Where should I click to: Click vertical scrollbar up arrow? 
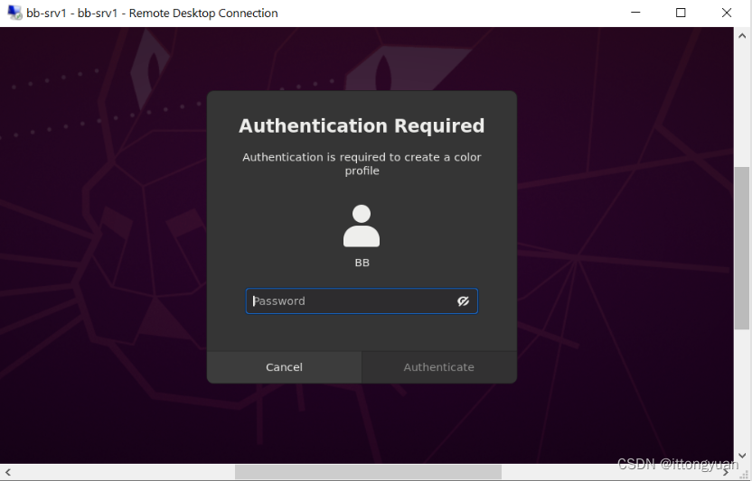(x=742, y=36)
